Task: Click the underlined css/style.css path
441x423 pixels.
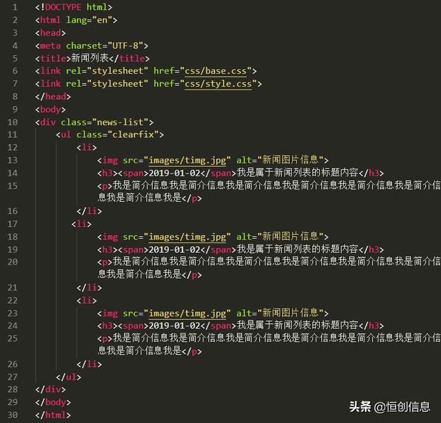Action: point(218,84)
